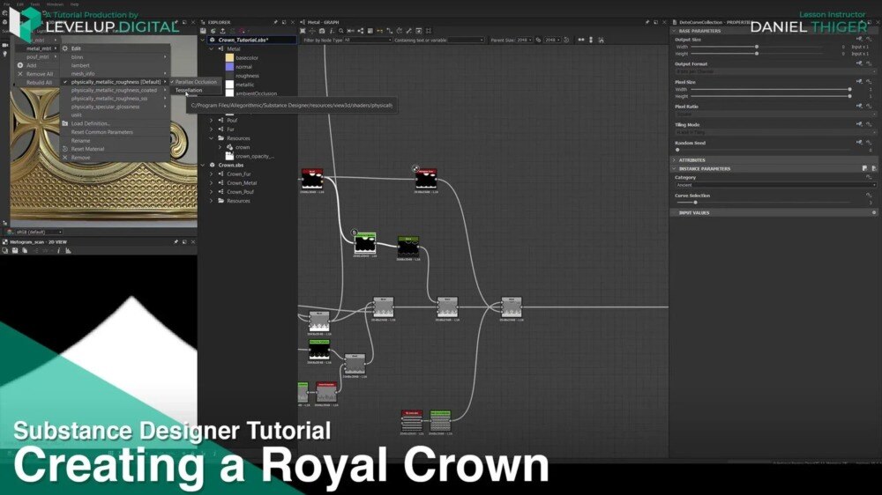Click the Input Values round icon
882x495 pixels.
point(873,213)
